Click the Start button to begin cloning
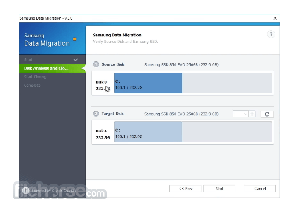The height and width of the screenshot is (212, 297). [x=219, y=189]
